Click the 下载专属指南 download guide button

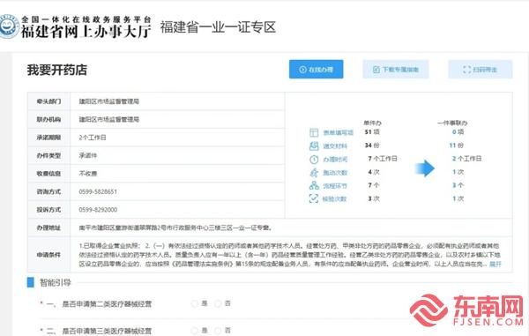click(396, 70)
